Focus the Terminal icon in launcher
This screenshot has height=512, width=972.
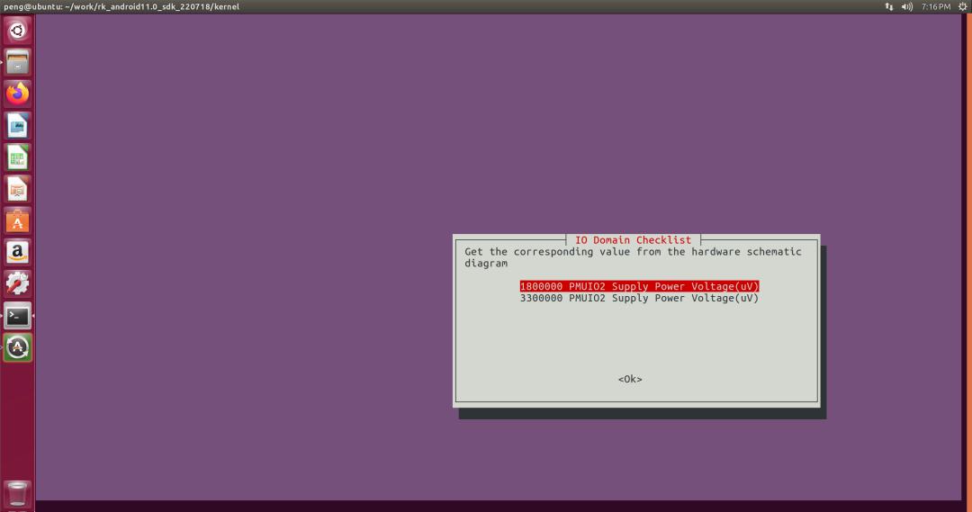tap(18, 316)
